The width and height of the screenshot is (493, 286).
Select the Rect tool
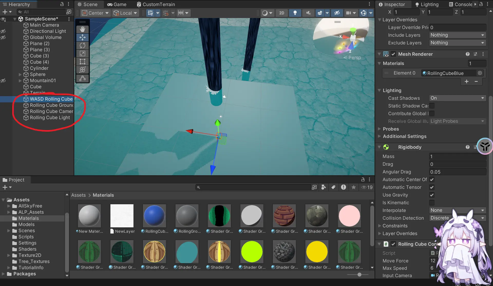82,62
